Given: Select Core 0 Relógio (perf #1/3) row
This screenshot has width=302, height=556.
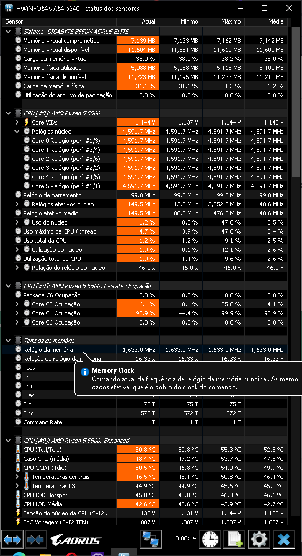Looking at the screenshot, I should tap(145, 141).
